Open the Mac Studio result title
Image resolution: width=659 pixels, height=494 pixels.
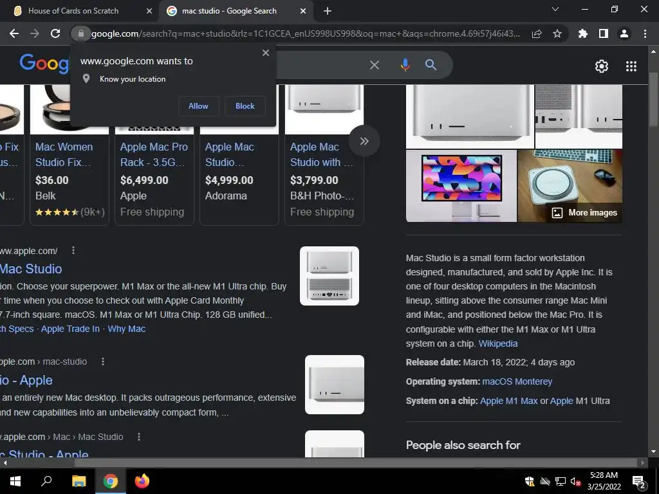click(x=31, y=269)
